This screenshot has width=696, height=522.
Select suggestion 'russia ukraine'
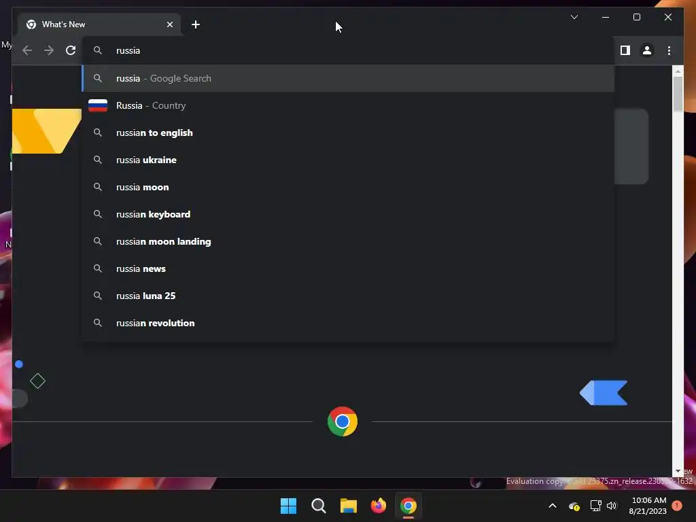tap(349, 160)
